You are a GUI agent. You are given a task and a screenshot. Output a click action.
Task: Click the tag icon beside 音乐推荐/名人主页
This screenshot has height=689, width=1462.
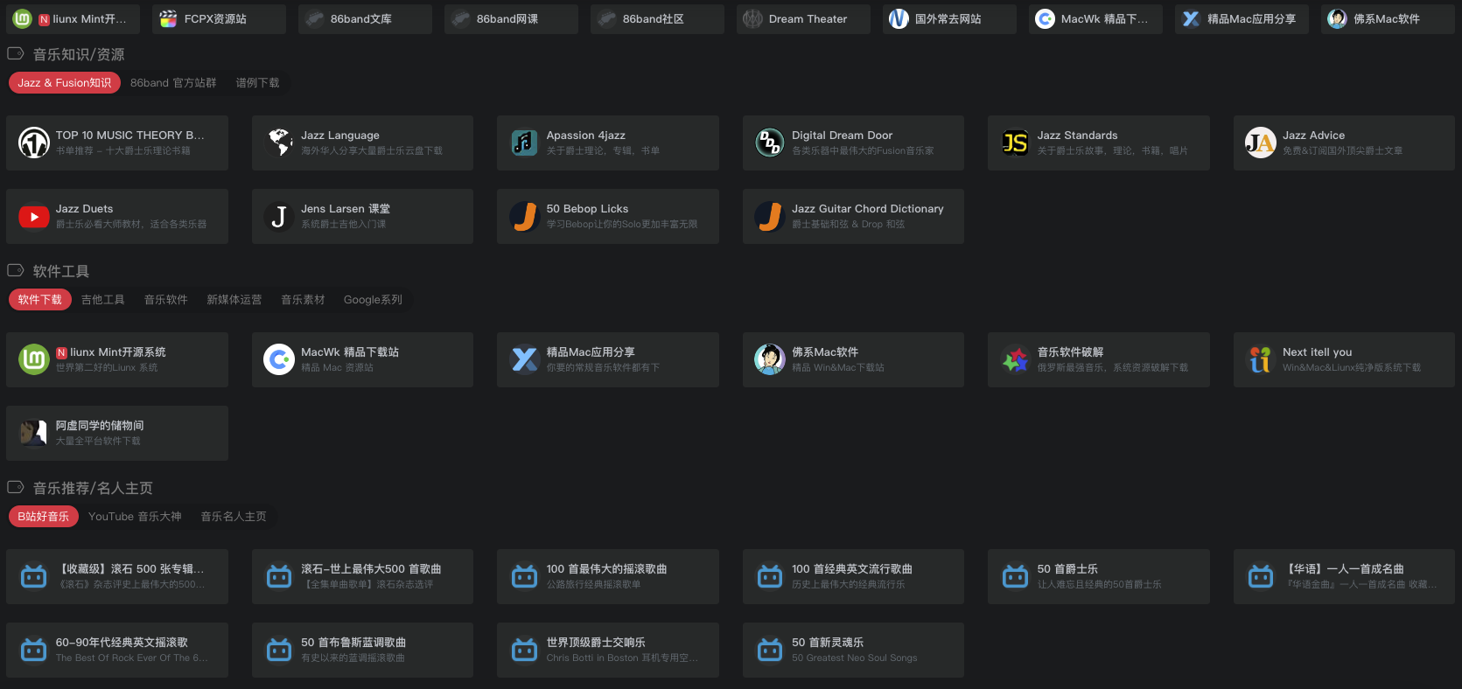(16, 487)
